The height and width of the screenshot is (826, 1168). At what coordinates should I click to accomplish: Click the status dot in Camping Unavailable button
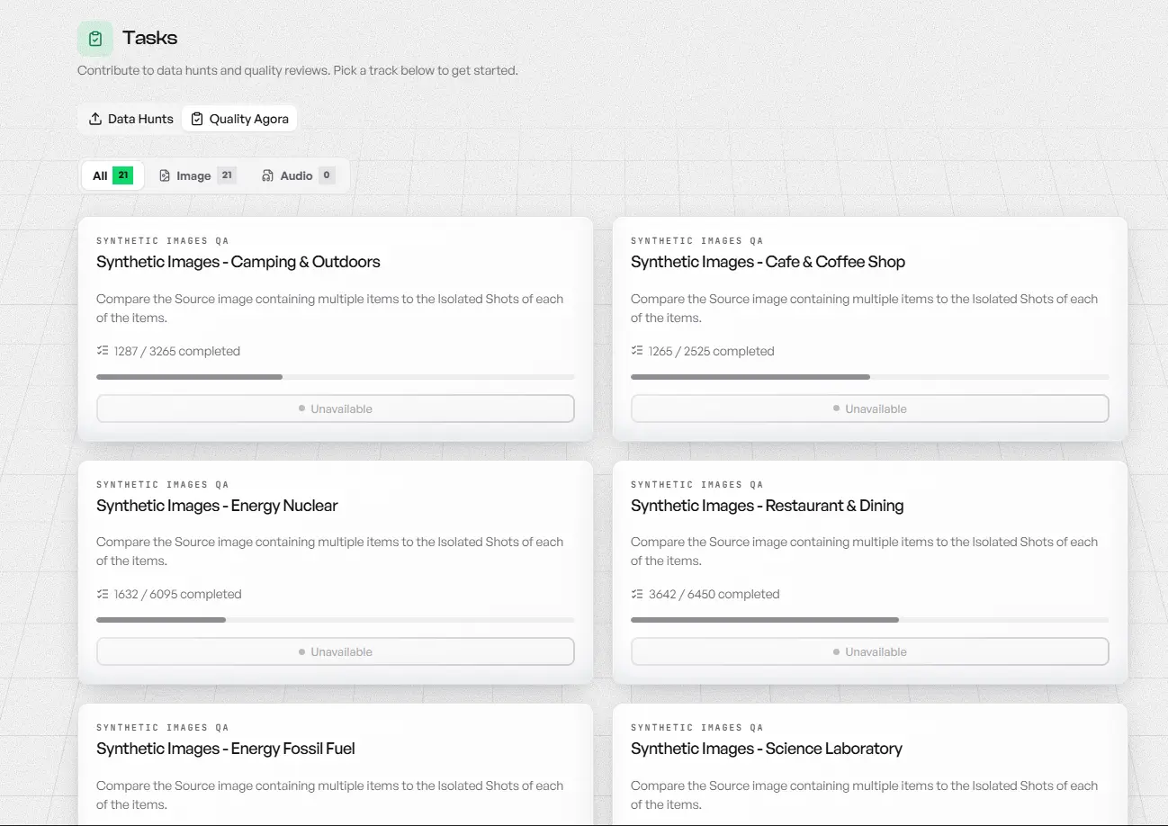click(302, 409)
